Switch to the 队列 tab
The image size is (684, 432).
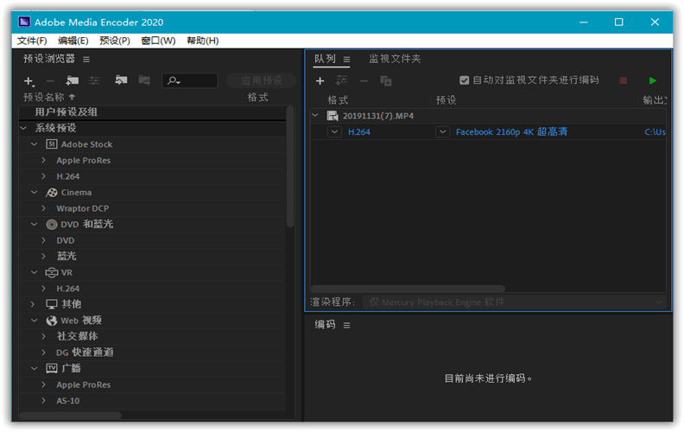tap(325, 59)
